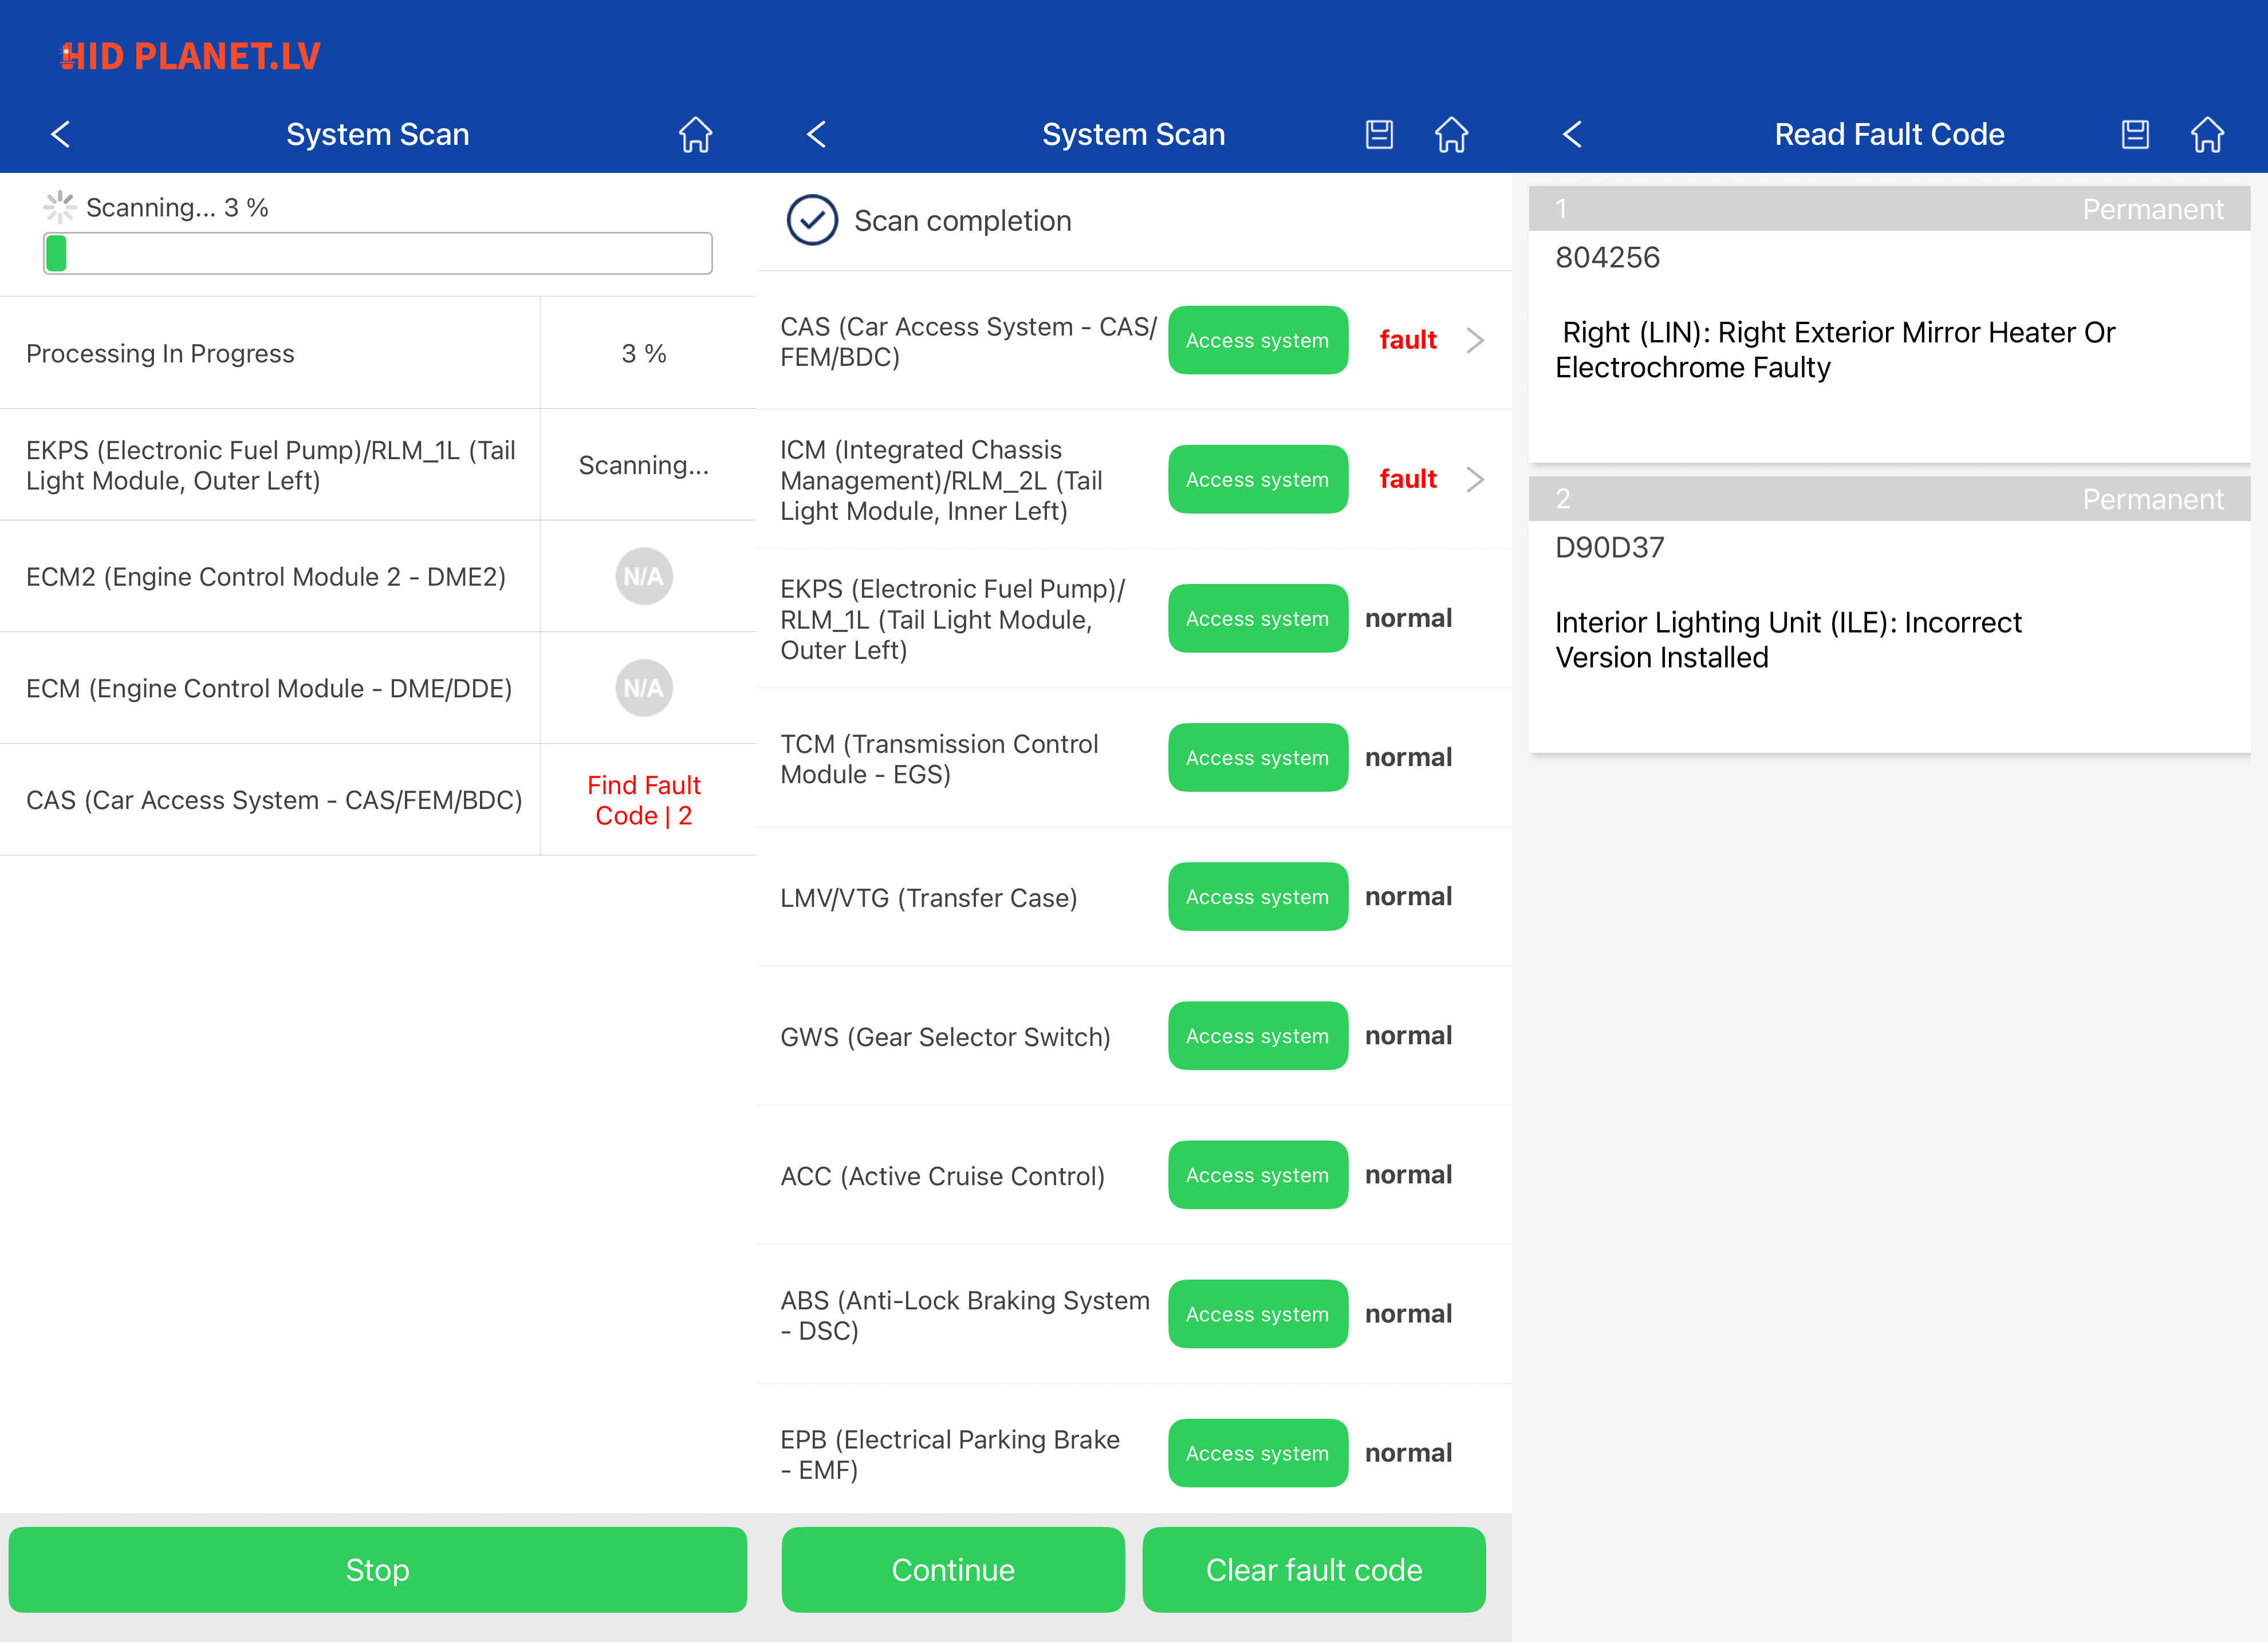Go back from the left System Scan panel
Image resolution: width=2268 pixels, height=1642 pixels.
pyautogui.click(x=60, y=135)
